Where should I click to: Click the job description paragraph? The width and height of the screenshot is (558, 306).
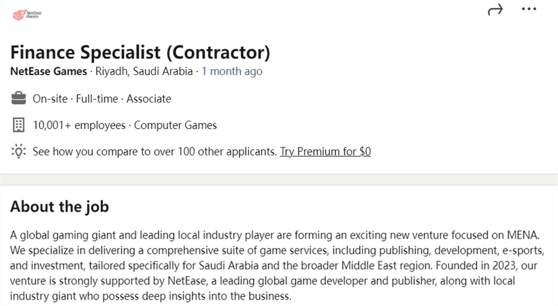pyautogui.click(x=277, y=266)
